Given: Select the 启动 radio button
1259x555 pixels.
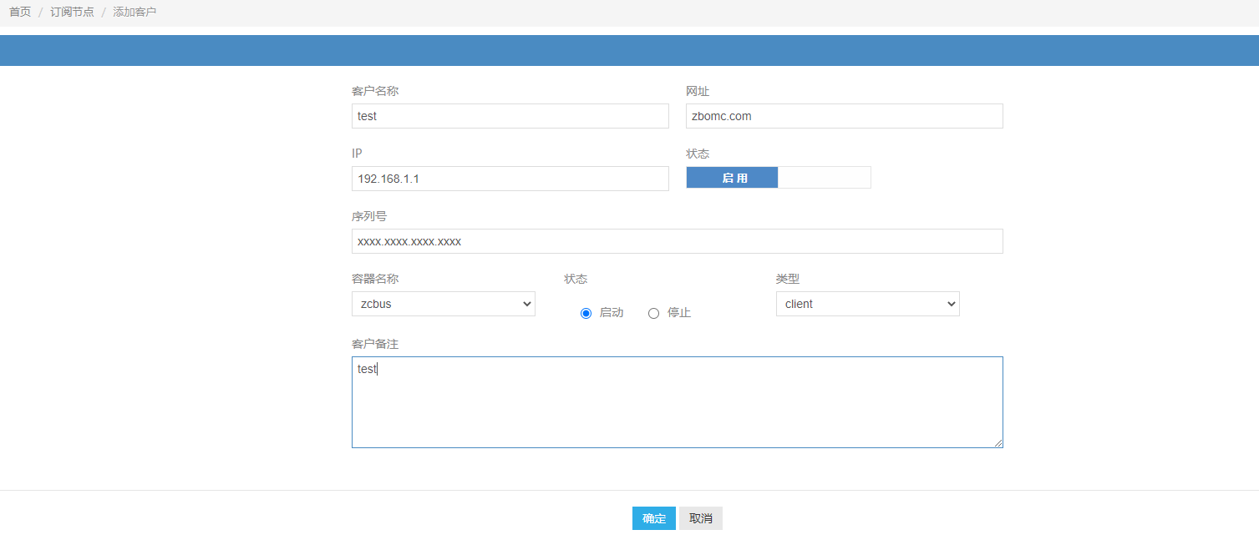Looking at the screenshot, I should coord(586,313).
